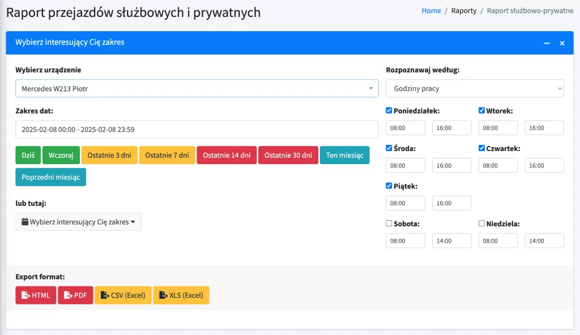Edit Piątek start time field
This screenshot has height=335, width=580.
tap(406, 203)
